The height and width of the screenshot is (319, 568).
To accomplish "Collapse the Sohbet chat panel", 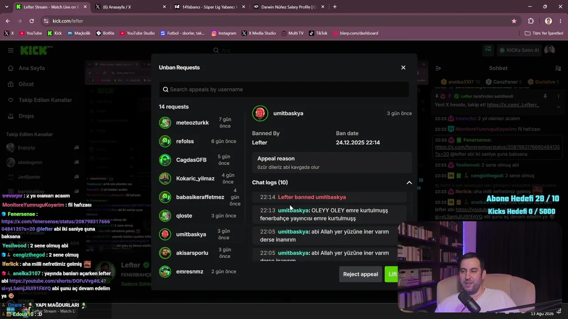I will pyautogui.click(x=438, y=68).
